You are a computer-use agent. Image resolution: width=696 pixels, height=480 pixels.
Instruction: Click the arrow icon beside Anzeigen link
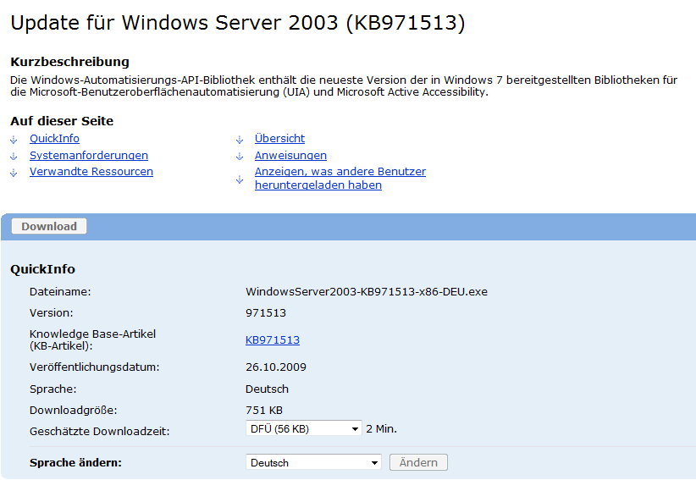click(x=239, y=179)
